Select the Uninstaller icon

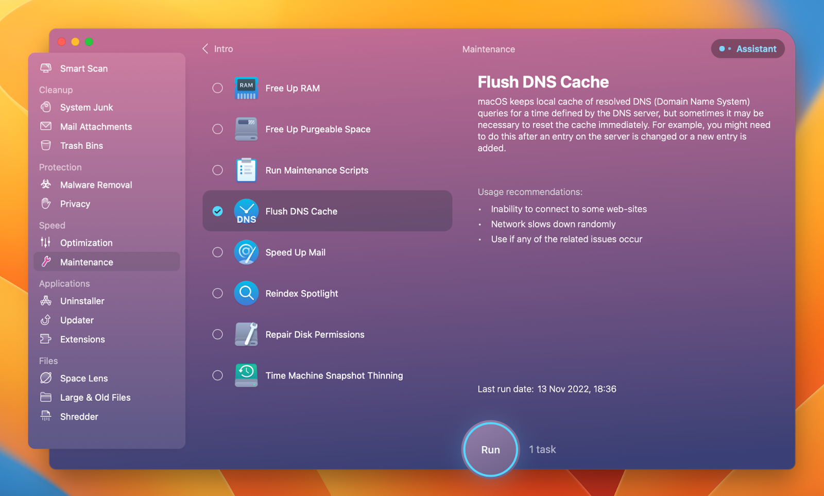pos(46,301)
